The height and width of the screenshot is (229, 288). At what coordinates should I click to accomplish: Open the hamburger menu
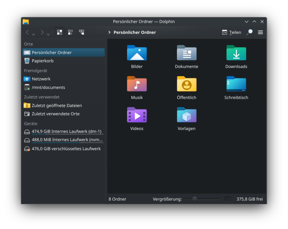[260, 32]
